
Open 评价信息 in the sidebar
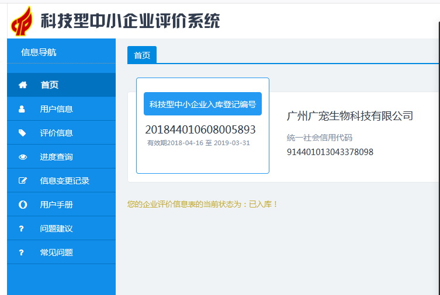coord(61,133)
